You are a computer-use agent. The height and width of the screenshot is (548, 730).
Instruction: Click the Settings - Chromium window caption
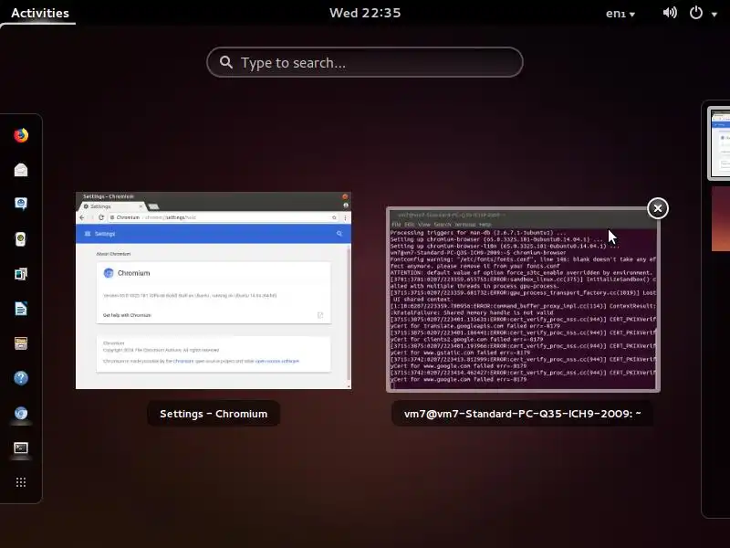[x=214, y=414]
